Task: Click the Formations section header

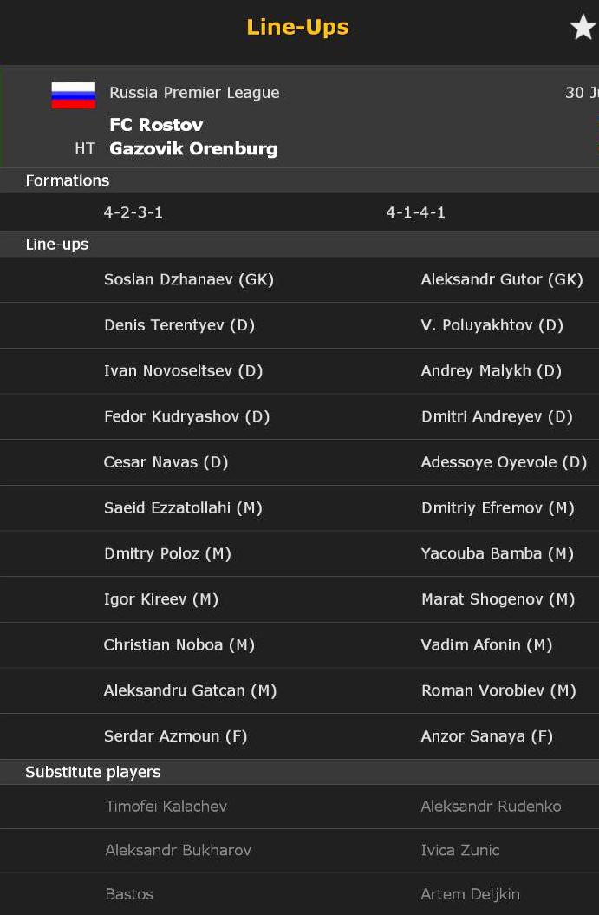Action: [x=68, y=180]
